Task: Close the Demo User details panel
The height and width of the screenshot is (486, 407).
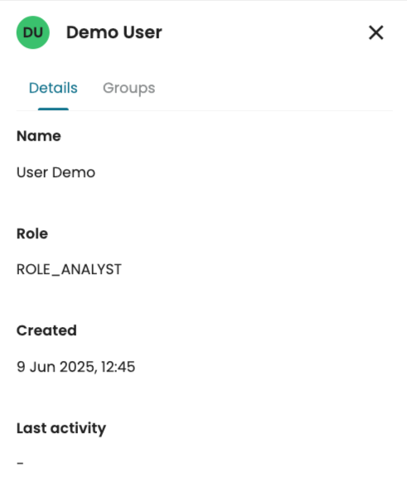Action: [x=376, y=32]
